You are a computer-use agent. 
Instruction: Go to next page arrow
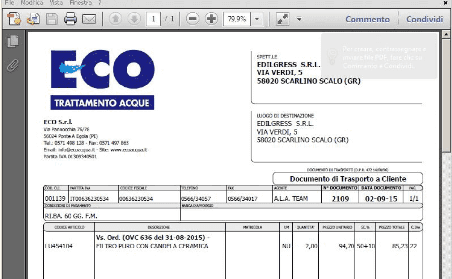(x=134, y=19)
